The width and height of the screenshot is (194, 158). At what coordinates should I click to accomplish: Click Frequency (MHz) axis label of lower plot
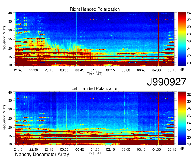(x=4, y=118)
